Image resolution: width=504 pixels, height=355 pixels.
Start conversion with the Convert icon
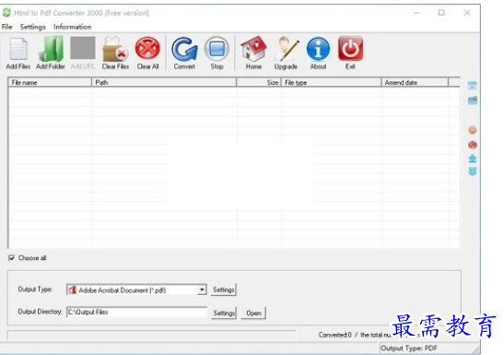point(184,49)
